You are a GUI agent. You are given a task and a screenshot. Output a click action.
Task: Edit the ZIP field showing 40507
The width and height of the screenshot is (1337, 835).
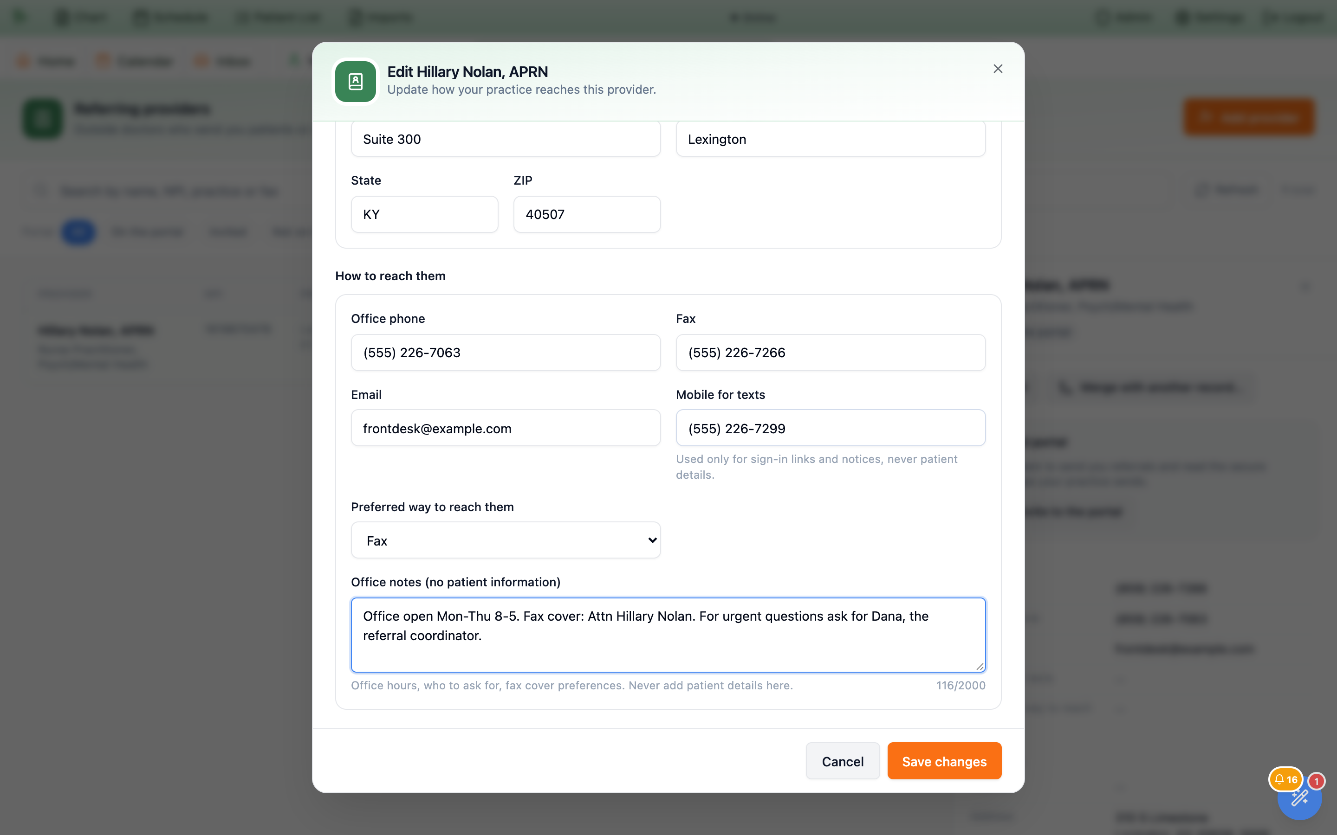587,214
